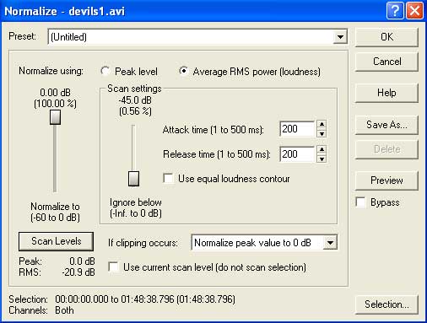The image size is (427, 323).
Task: Increase Attack time with up arrow
Action: [322, 124]
